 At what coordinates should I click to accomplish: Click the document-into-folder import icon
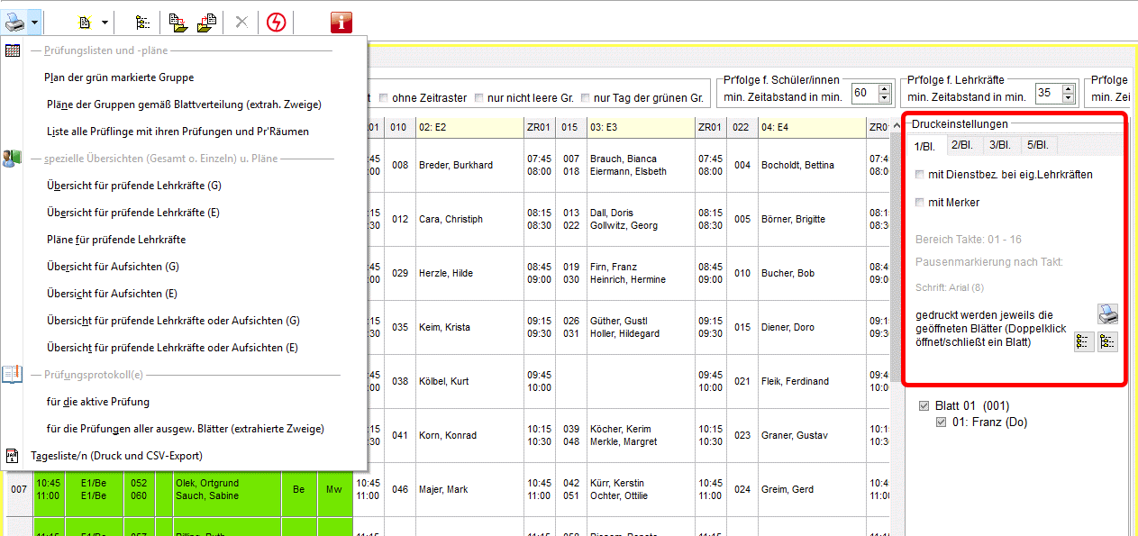pos(178,22)
